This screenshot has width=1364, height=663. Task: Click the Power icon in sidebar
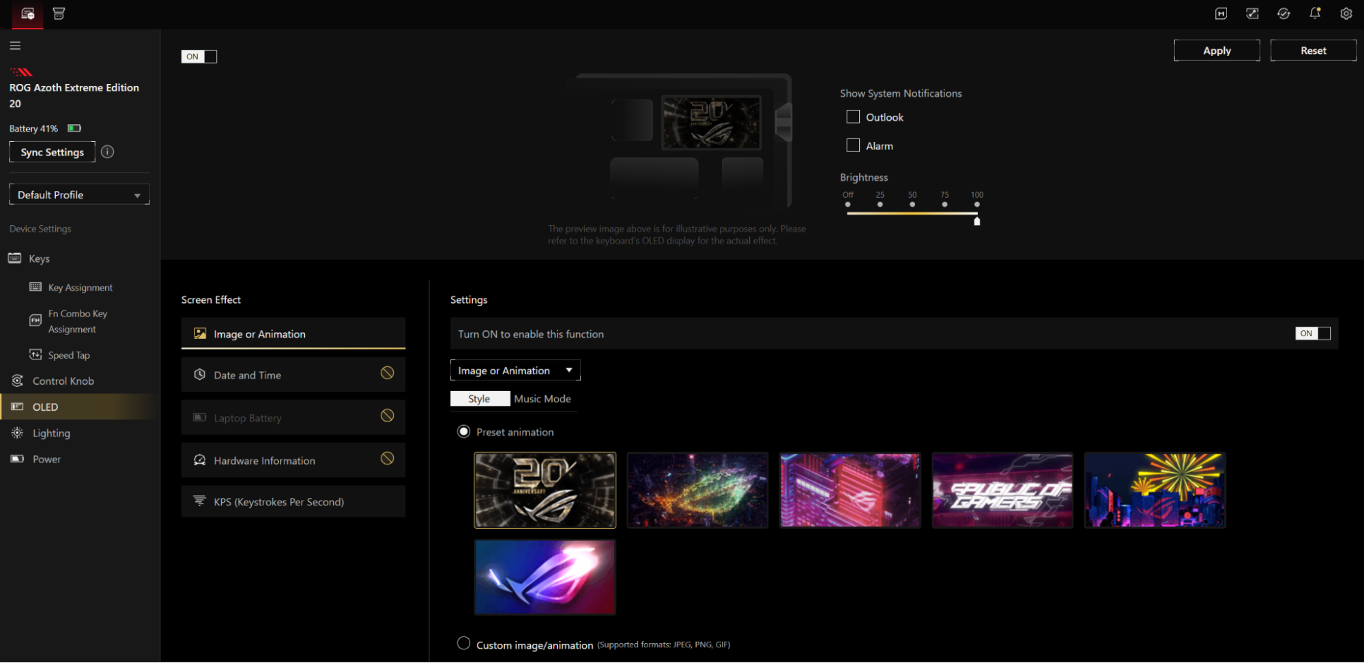coord(18,459)
